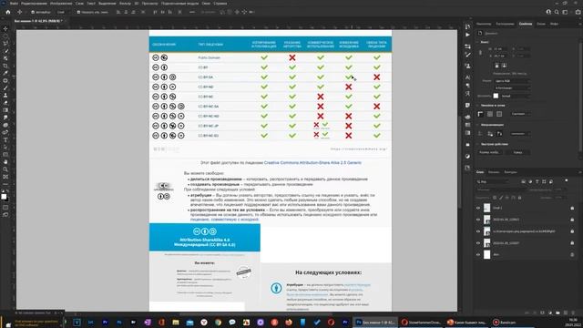Image resolution: width=583 pixels, height=328 pixels.
Task: Click the canvas width input field
Action: [500, 48]
